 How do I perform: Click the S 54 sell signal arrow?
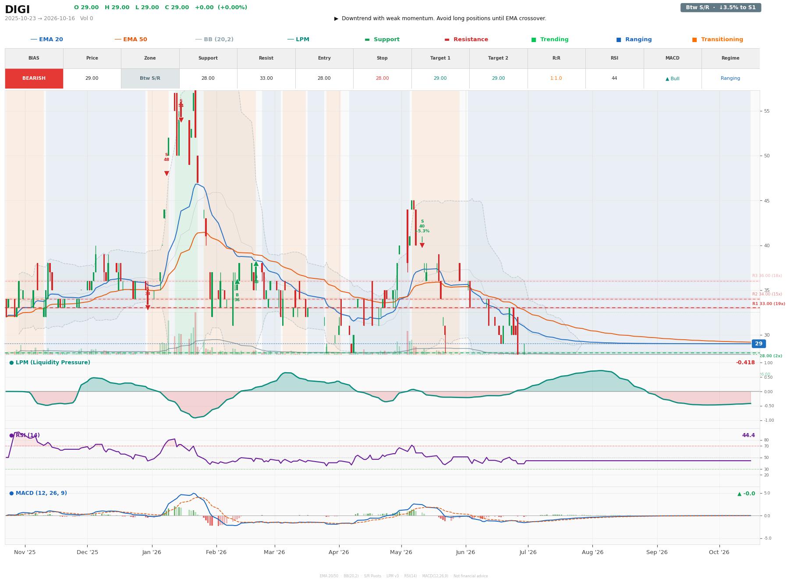[x=181, y=120]
